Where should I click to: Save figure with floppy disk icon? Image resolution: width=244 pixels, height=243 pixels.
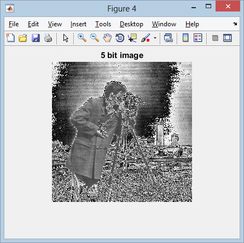pyautogui.click(x=36, y=38)
